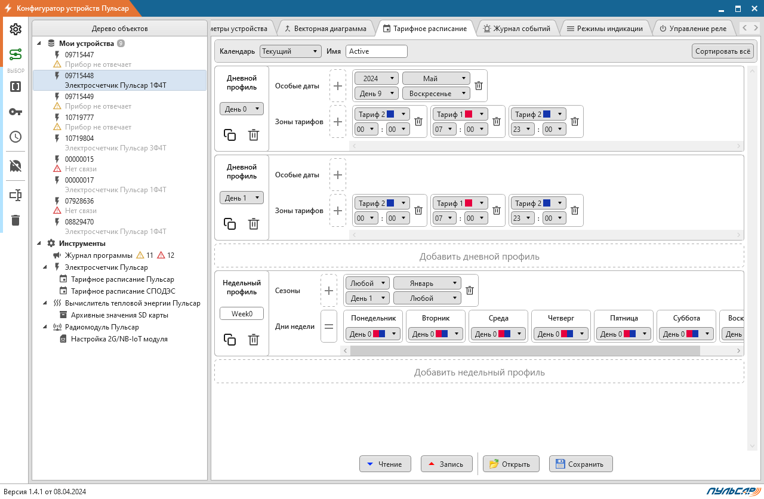
Task: Delete daily profile День 0
Action: click(x=254, y=135)
